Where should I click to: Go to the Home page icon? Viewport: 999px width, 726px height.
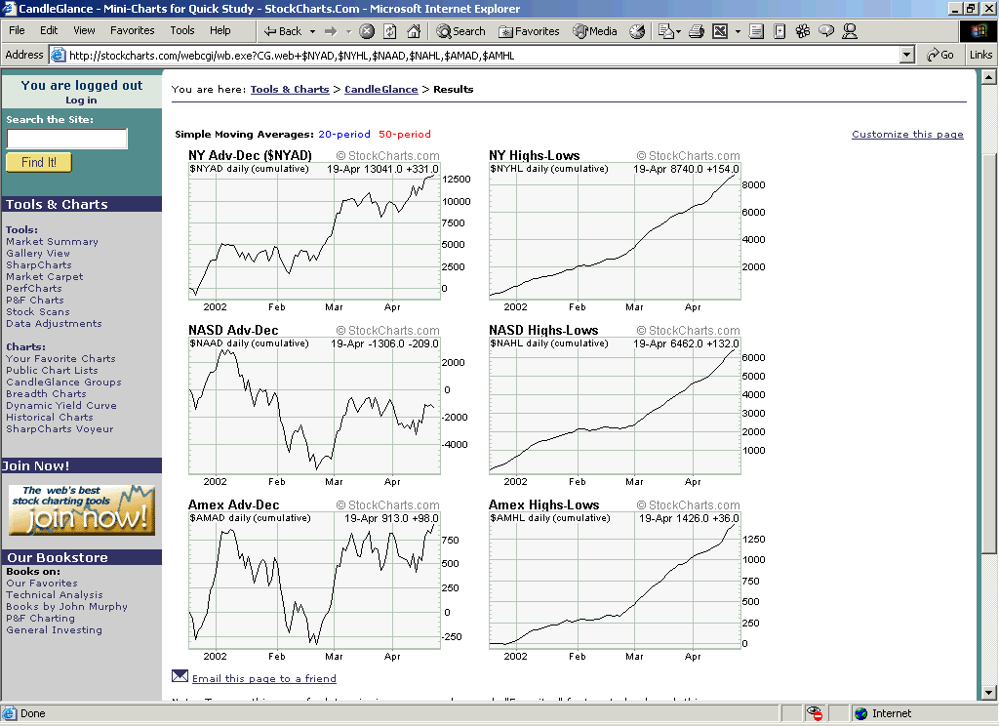[x=414, y=31]
